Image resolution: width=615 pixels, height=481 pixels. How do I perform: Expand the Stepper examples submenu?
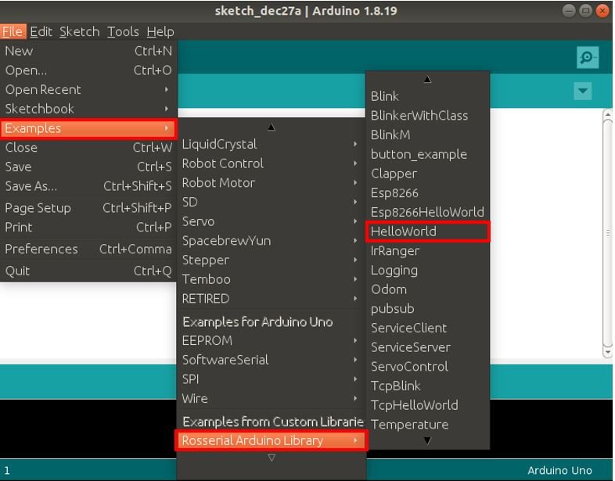coord(271,260)
